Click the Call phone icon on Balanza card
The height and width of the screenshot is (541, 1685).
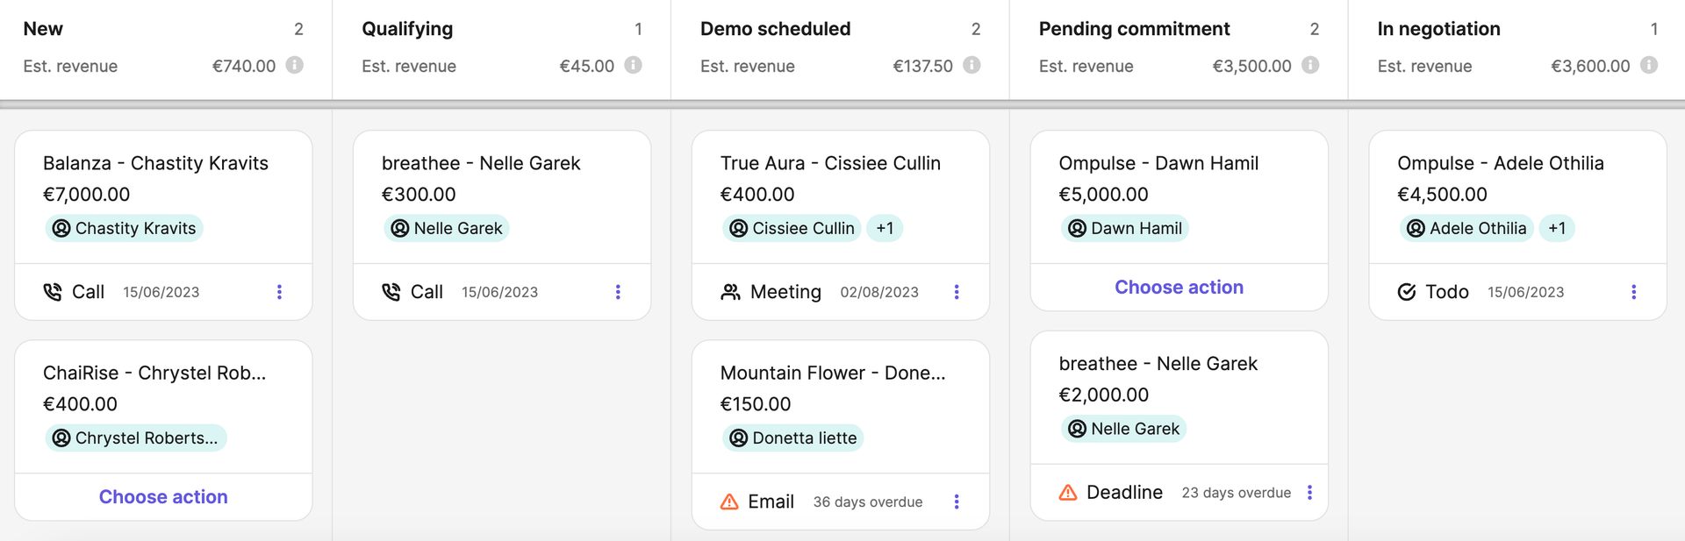click(53, 292)
